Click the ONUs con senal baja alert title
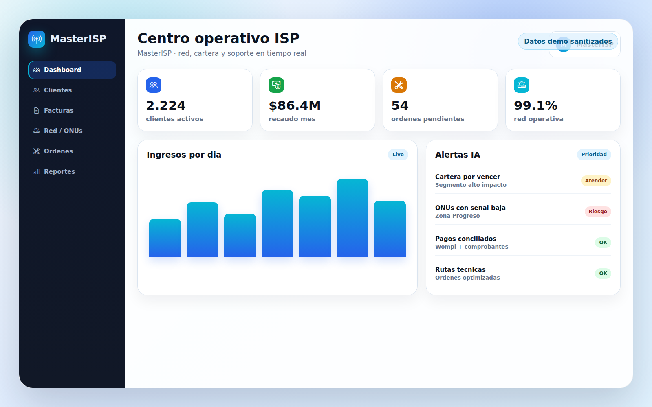 [x=470, y=208]
